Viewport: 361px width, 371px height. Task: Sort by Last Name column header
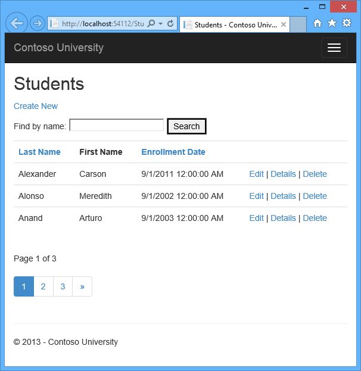(x=39, y=152)
